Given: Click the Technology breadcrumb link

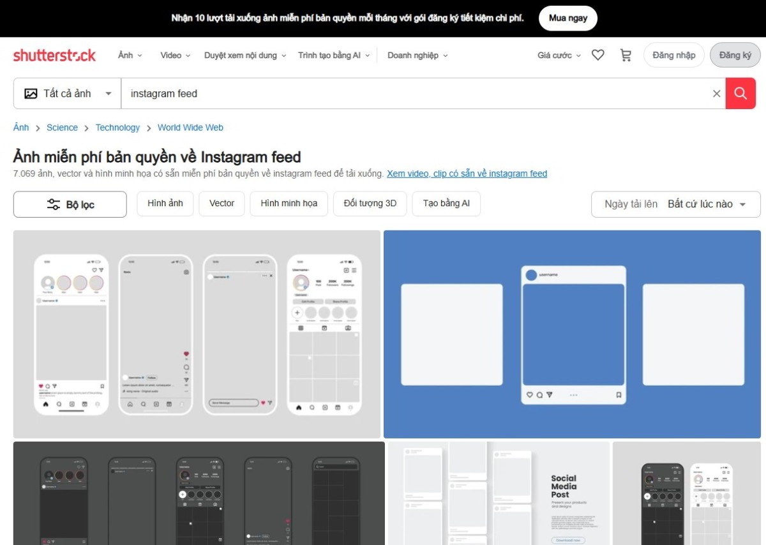Looking at the screenshot, I should (117, 128).
